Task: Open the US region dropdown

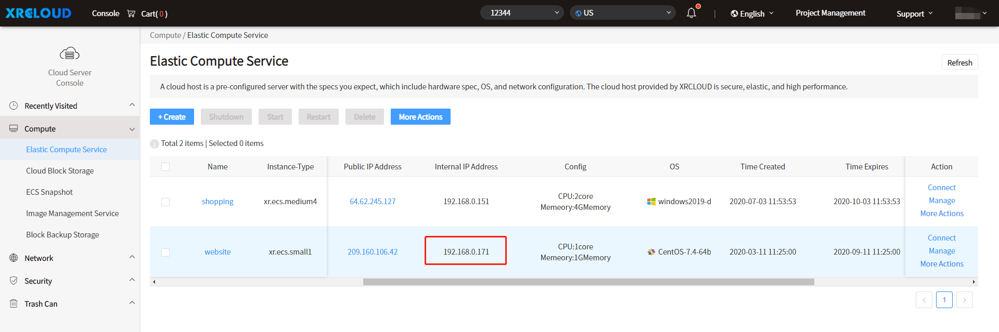Action: 623,12
